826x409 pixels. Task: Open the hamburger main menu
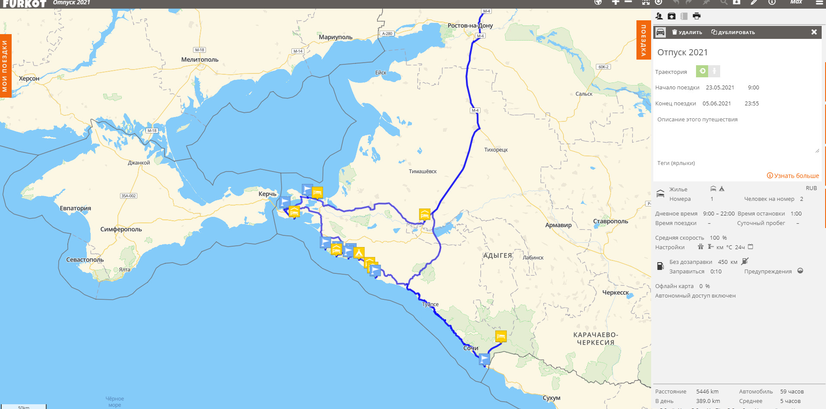click(x=819, y=2)
